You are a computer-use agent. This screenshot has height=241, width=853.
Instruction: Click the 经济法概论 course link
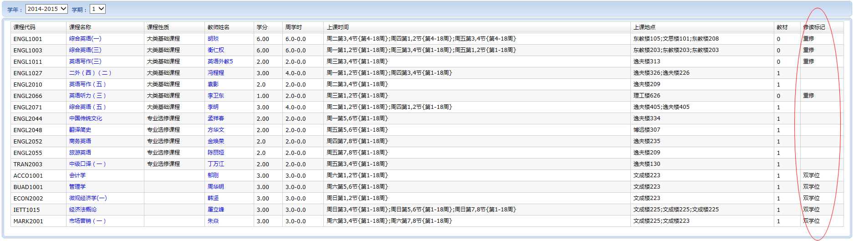point(83,210)
